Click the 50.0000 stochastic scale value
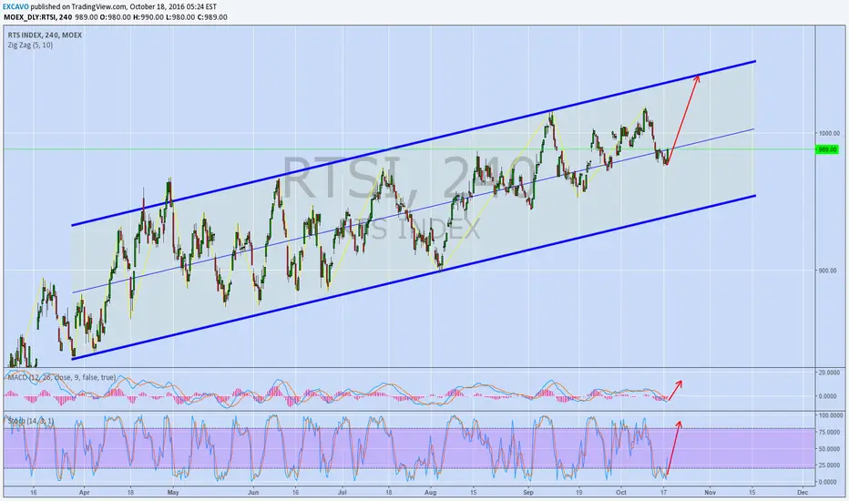Image resolution: width=849 pixels, height=501 pixels. (829, 449)
